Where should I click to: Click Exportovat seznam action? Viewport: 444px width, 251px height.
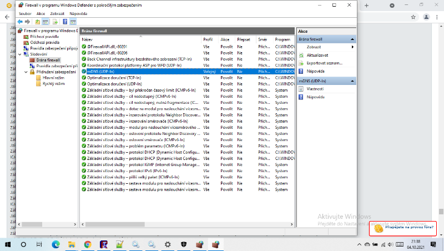[325, 63]
